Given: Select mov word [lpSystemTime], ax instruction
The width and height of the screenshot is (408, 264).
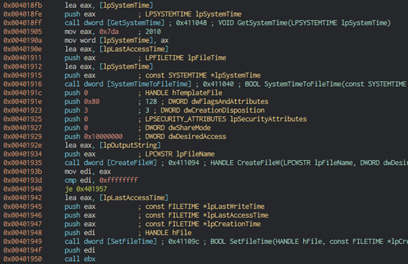Looking at the screenshot, I should 117,40.
